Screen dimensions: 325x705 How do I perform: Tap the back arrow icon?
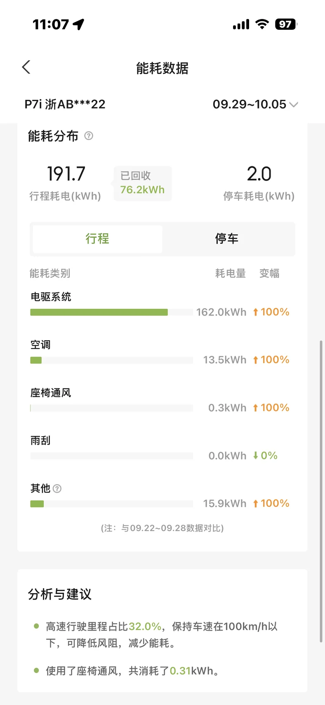click(26, 67)
